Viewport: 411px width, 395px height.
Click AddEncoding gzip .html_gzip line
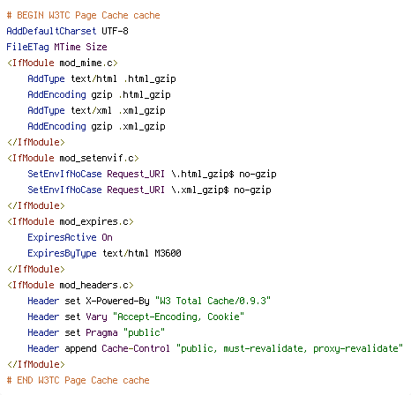(x=99, y=94)
